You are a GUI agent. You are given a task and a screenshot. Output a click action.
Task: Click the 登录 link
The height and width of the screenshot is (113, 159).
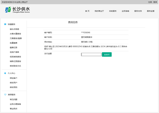tap(155, 2)
